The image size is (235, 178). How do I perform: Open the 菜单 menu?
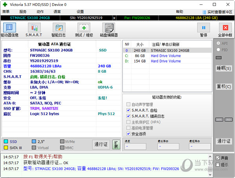6,12
